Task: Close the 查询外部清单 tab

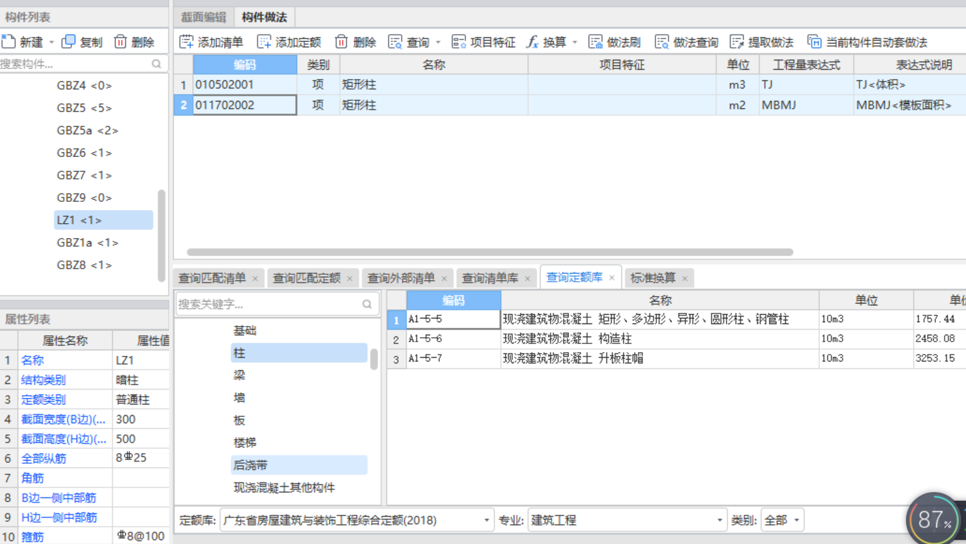Action: tap(444, 279)
